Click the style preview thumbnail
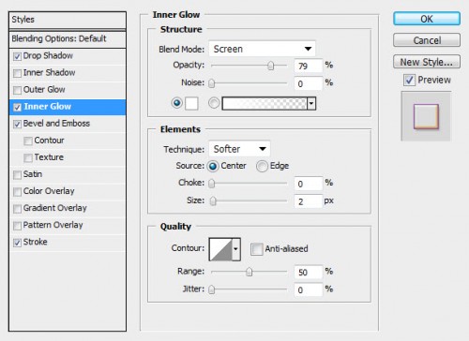 [426, 116]
